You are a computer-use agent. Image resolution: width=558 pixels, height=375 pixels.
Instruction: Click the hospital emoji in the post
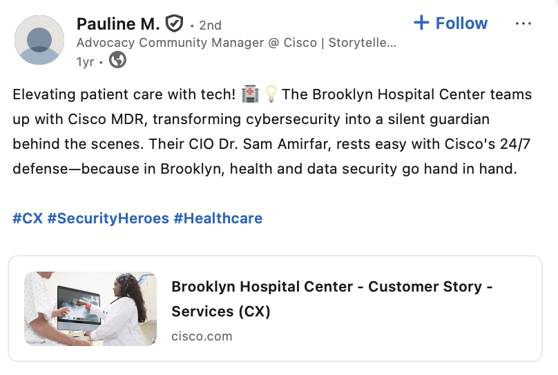click(x=250, y=94)
